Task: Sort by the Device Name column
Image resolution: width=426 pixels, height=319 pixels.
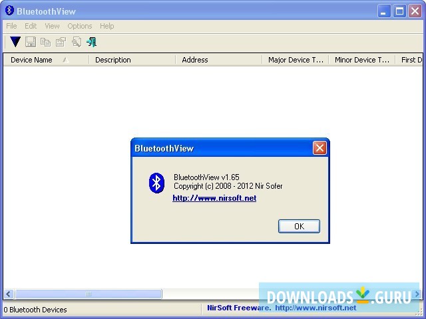Action: [x=46, y=60]
